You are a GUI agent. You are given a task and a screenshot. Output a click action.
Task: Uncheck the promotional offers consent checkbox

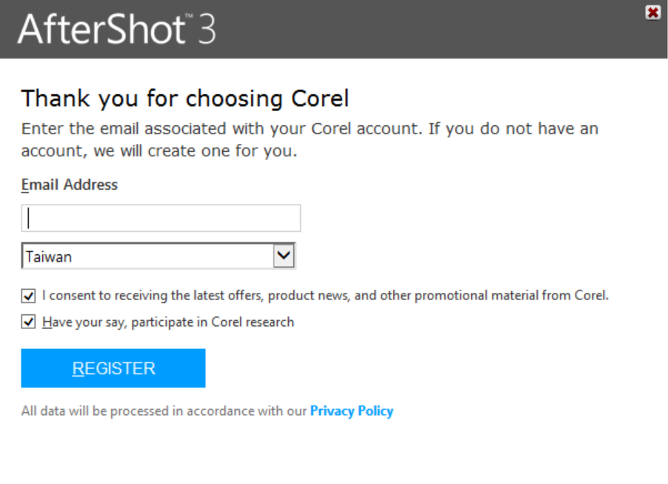[x=29, y=296]
